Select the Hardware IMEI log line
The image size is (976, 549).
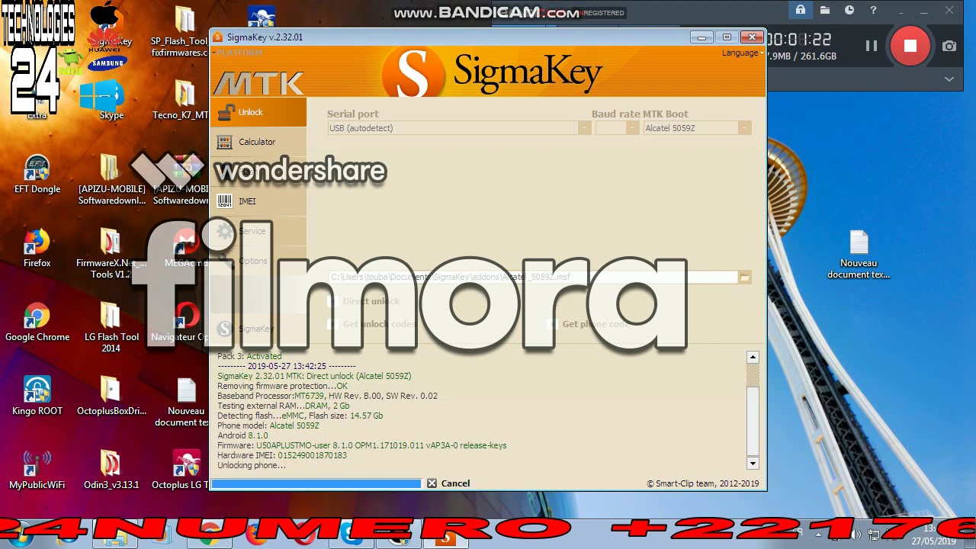[x=282, y=455]
